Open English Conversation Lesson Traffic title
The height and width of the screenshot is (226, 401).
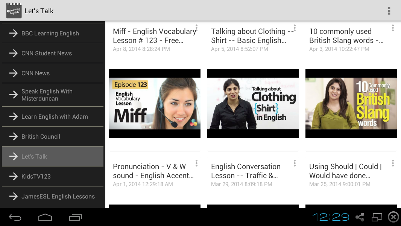[246, 171]
